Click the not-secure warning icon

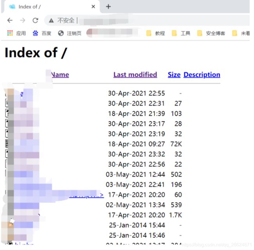51,20
